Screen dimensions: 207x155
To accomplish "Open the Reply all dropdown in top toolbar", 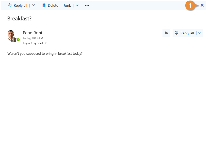I will (x=33, y=5).
